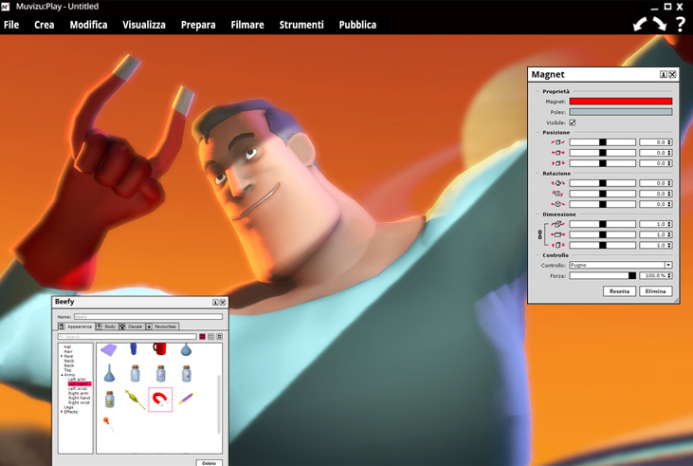Open the Controllo dropdown showing Pugno

[x=621, y=265]
